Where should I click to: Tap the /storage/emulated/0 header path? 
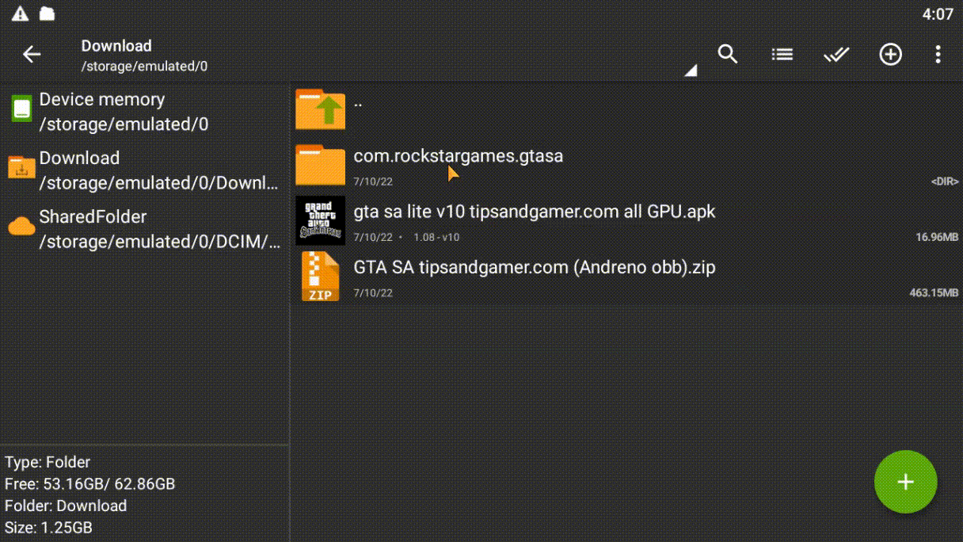[x=144, y=67]
